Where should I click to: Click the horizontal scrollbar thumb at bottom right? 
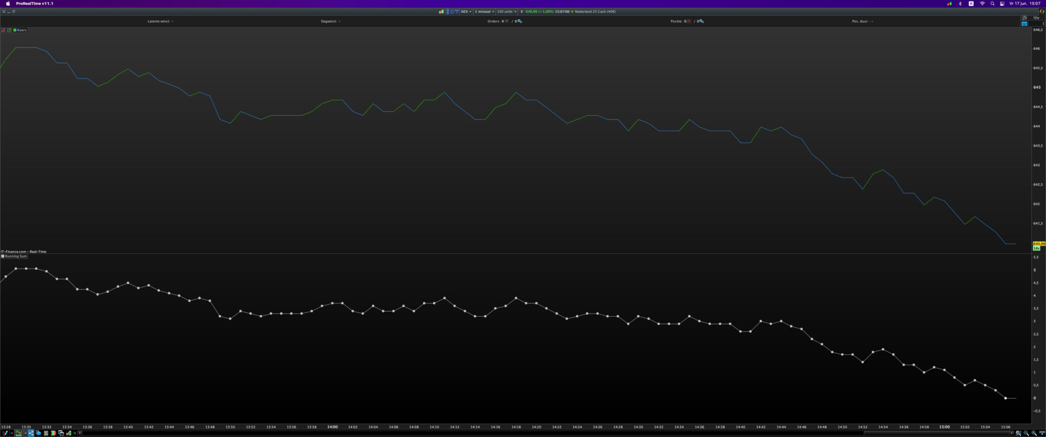[937, 433]
